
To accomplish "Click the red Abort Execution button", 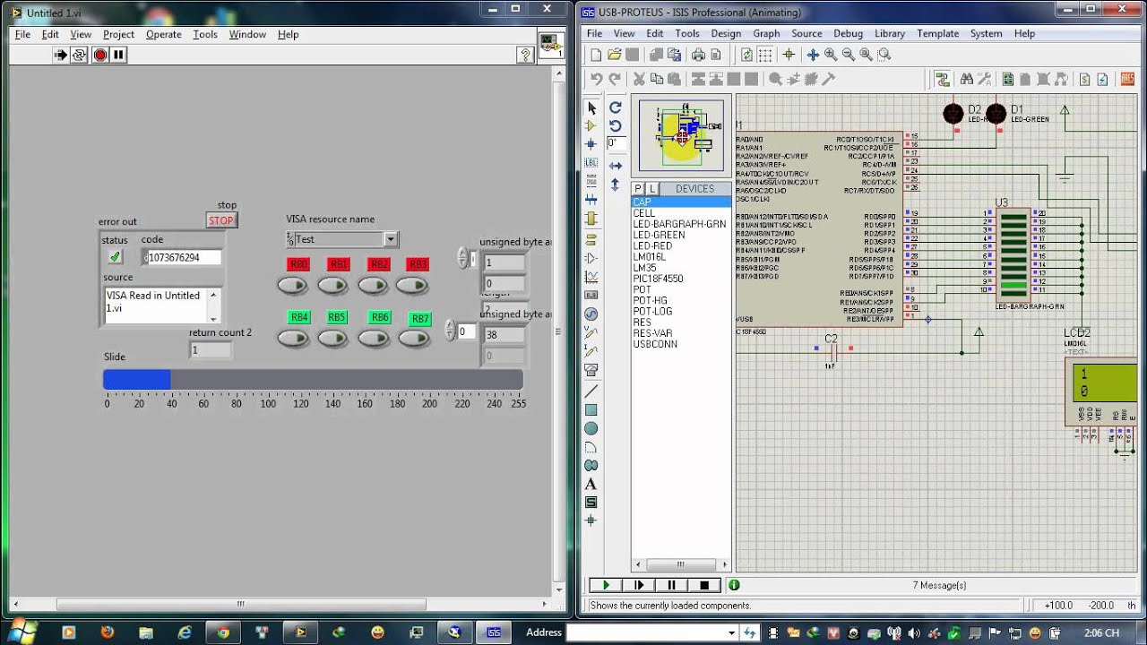I will pos(100,55).
